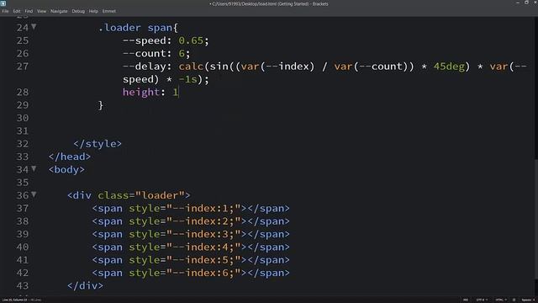
Task: Click the calc function on line 27
Action: 191,66
